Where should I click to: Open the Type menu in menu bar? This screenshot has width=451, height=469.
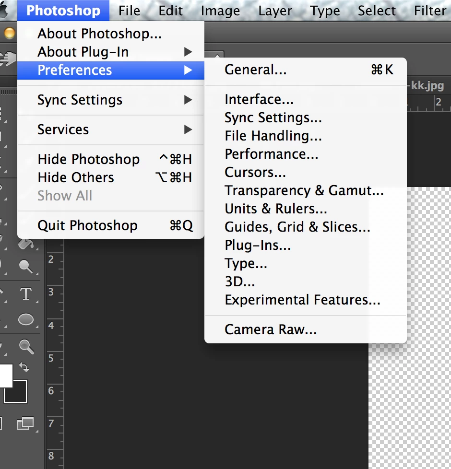coord(325,11)
